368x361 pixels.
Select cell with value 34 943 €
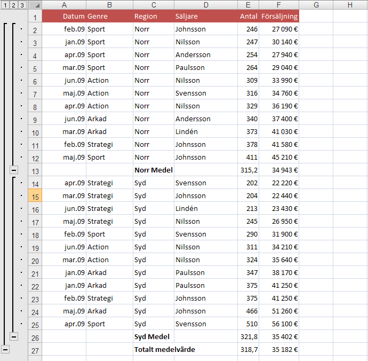279,170
